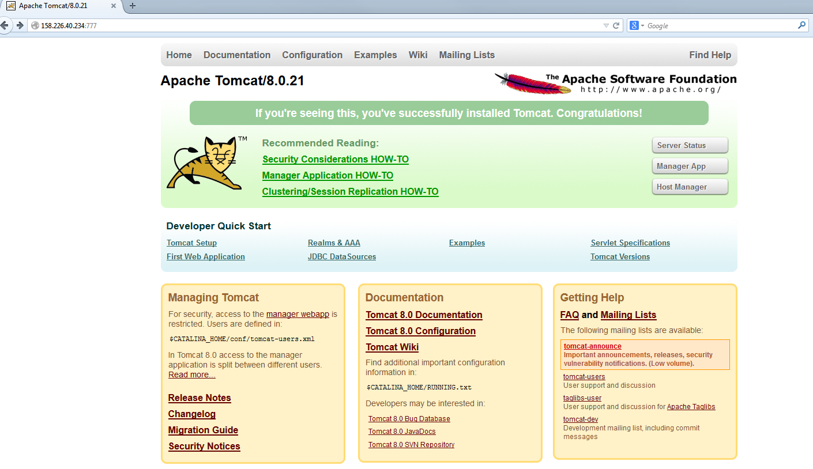Viewport: 813px width, 469px height.
Task: Go back using the browser back arrow
Action: pyautogui.click(x=5, y=25)
